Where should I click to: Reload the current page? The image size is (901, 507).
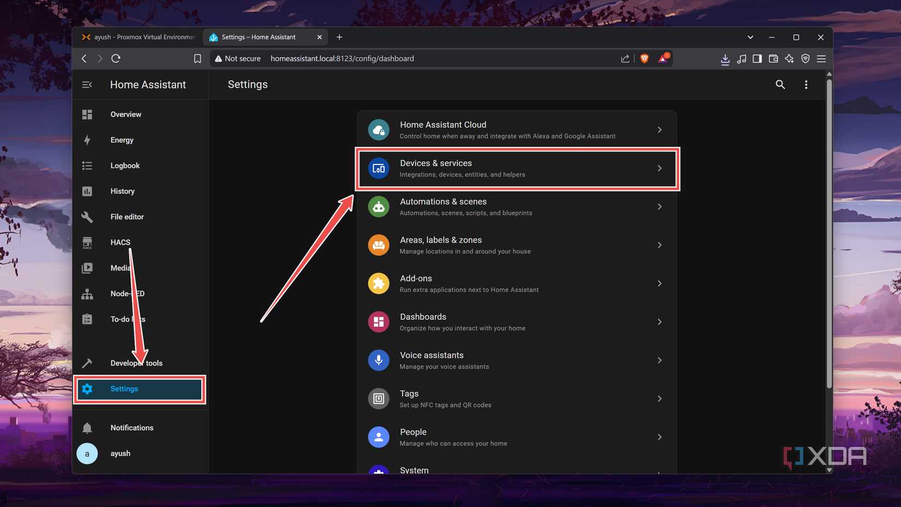coord(116,58)
